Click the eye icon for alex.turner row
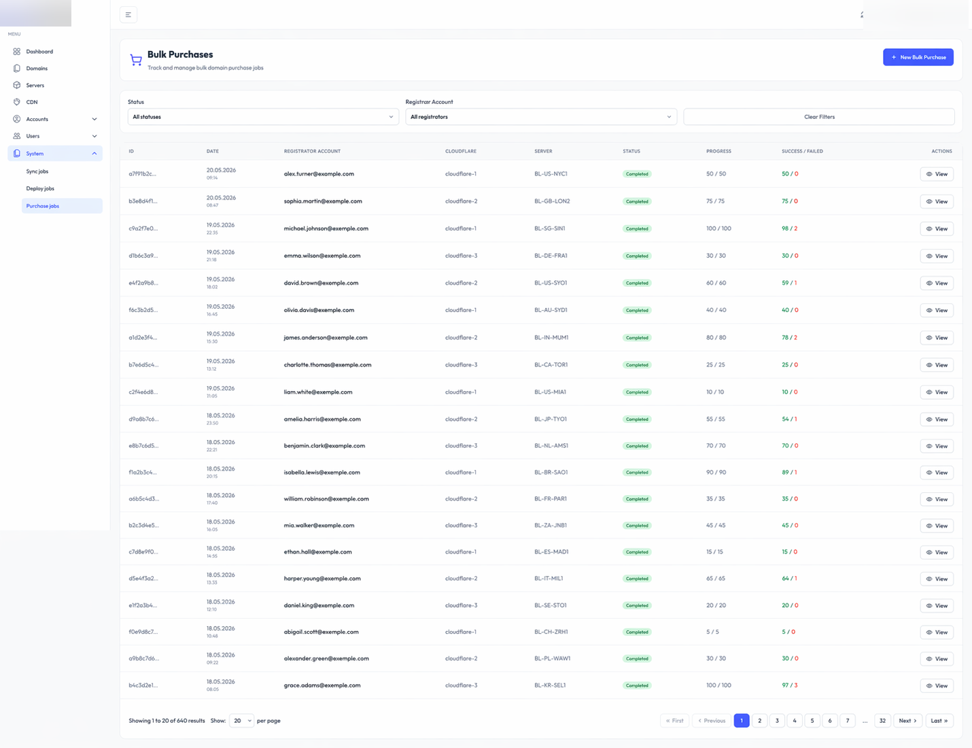 point(929,174)
